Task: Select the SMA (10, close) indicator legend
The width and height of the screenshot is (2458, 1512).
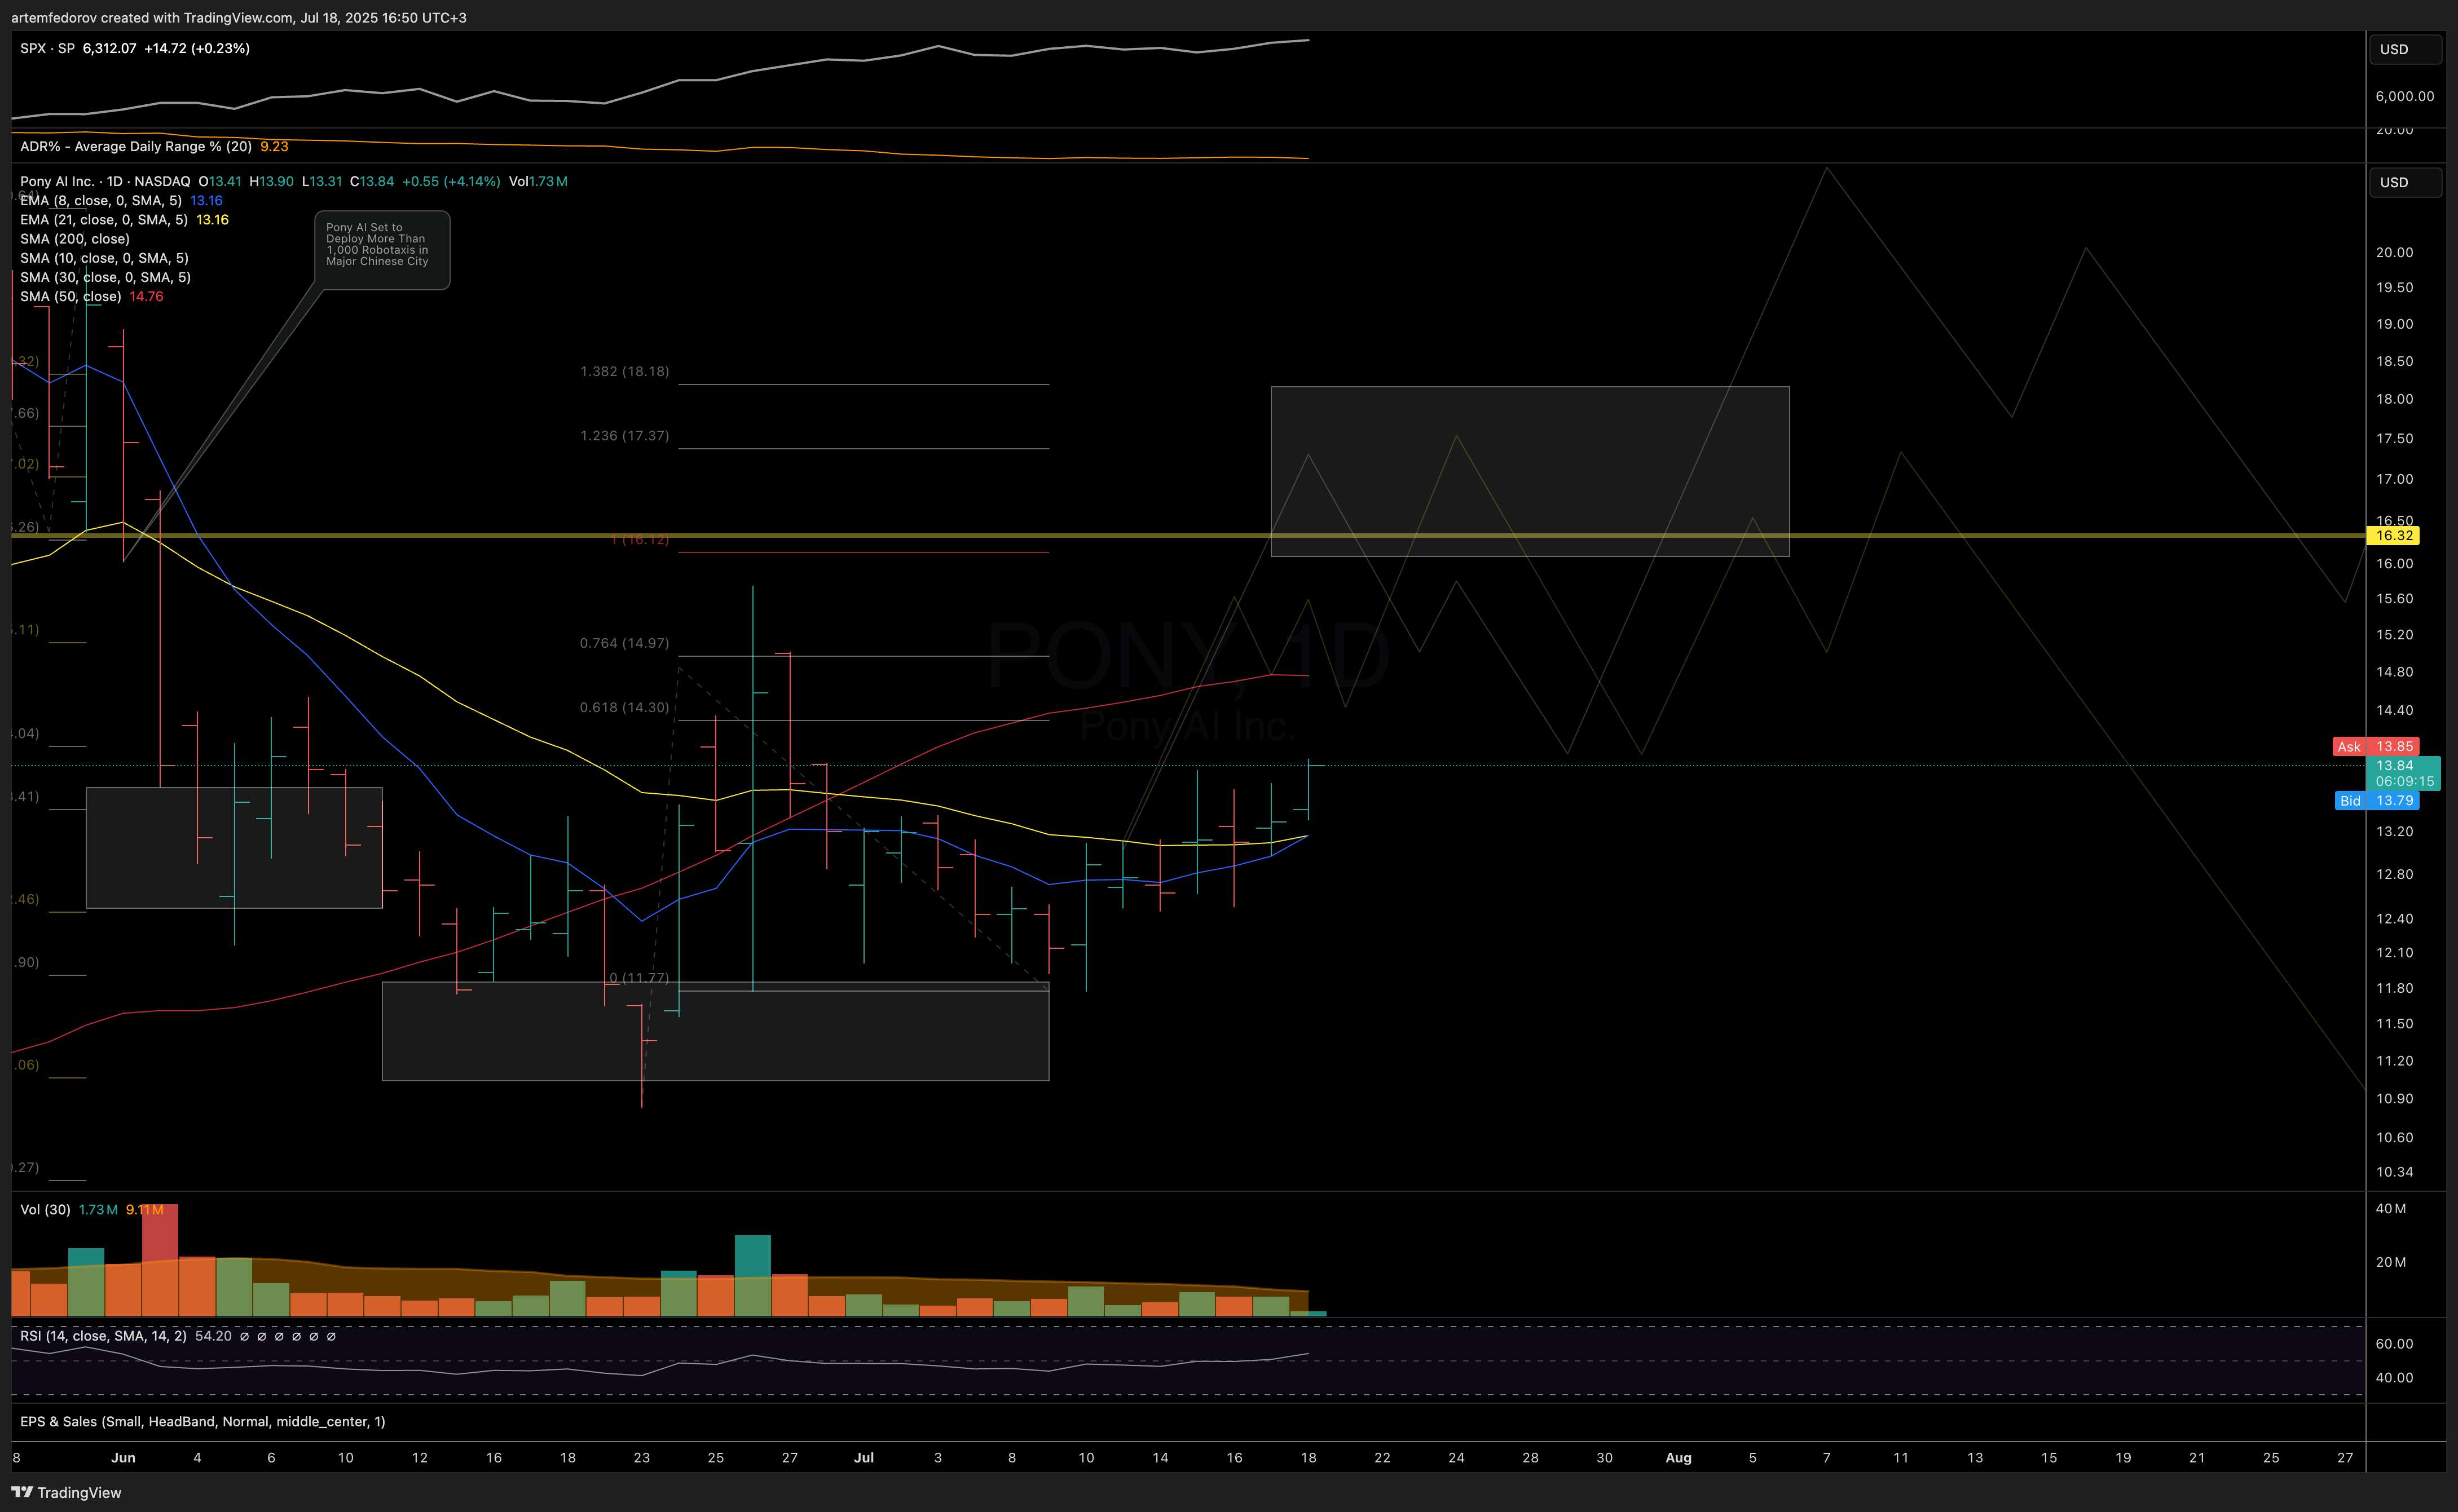Action: tap(104, 257)
